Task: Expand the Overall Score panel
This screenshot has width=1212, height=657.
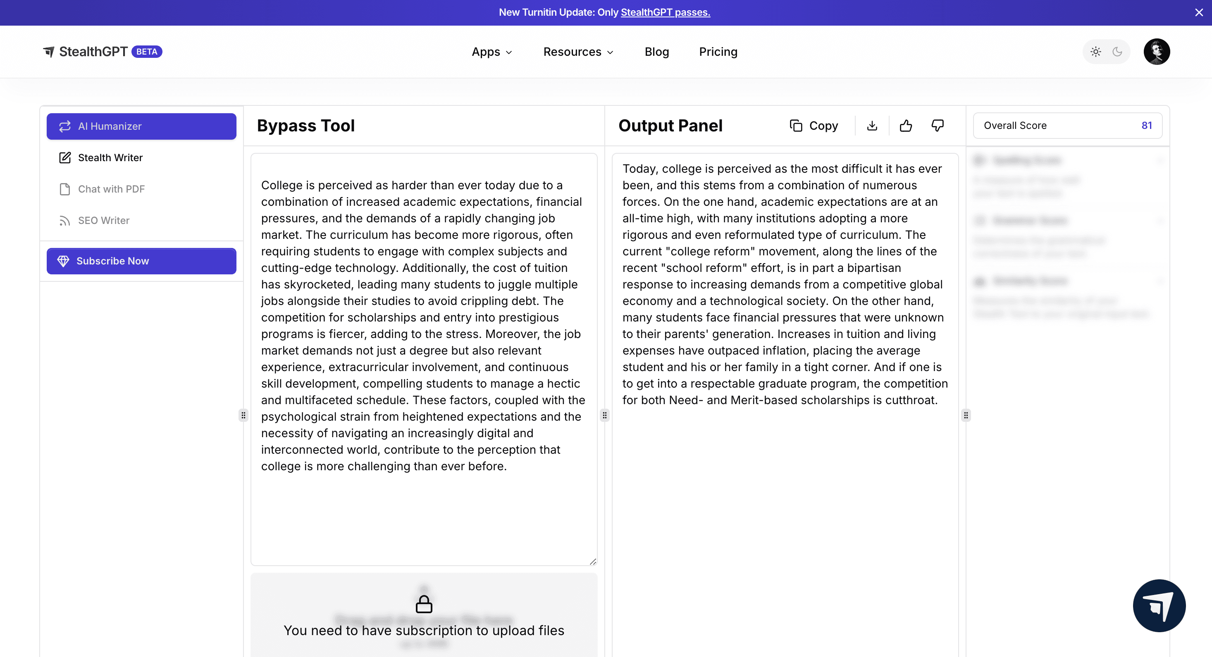Action: 1067,126
